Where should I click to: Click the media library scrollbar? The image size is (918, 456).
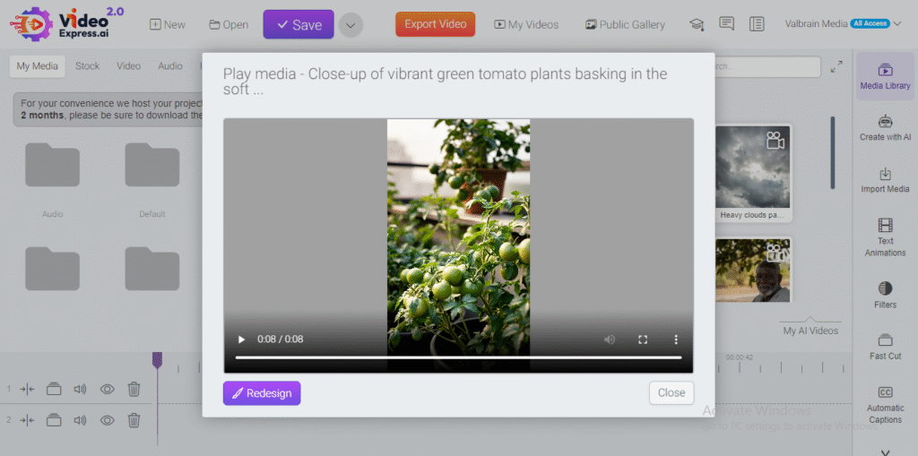click(x=833, y=152)
